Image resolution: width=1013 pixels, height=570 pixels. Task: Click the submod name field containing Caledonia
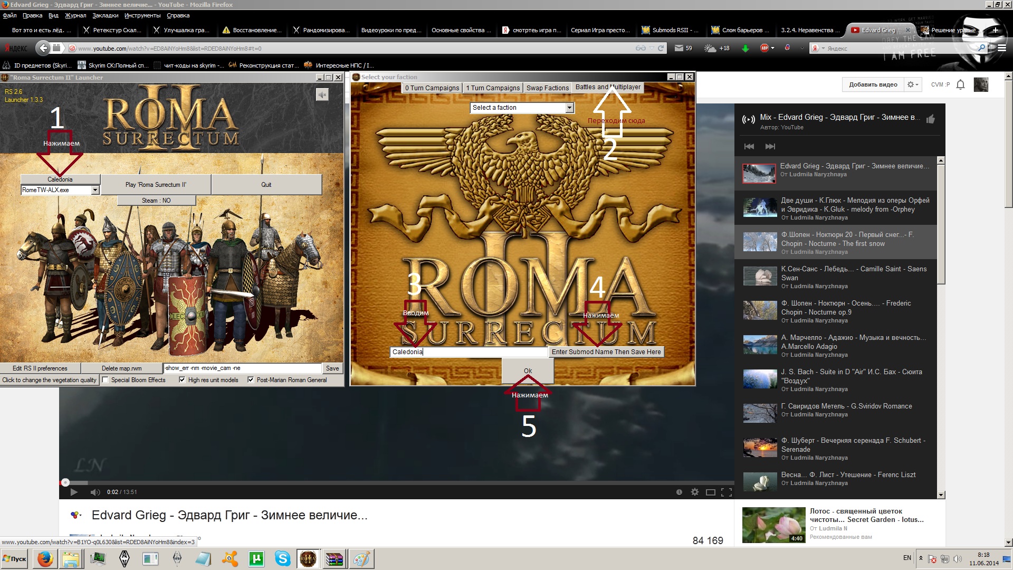pos(469,352)
